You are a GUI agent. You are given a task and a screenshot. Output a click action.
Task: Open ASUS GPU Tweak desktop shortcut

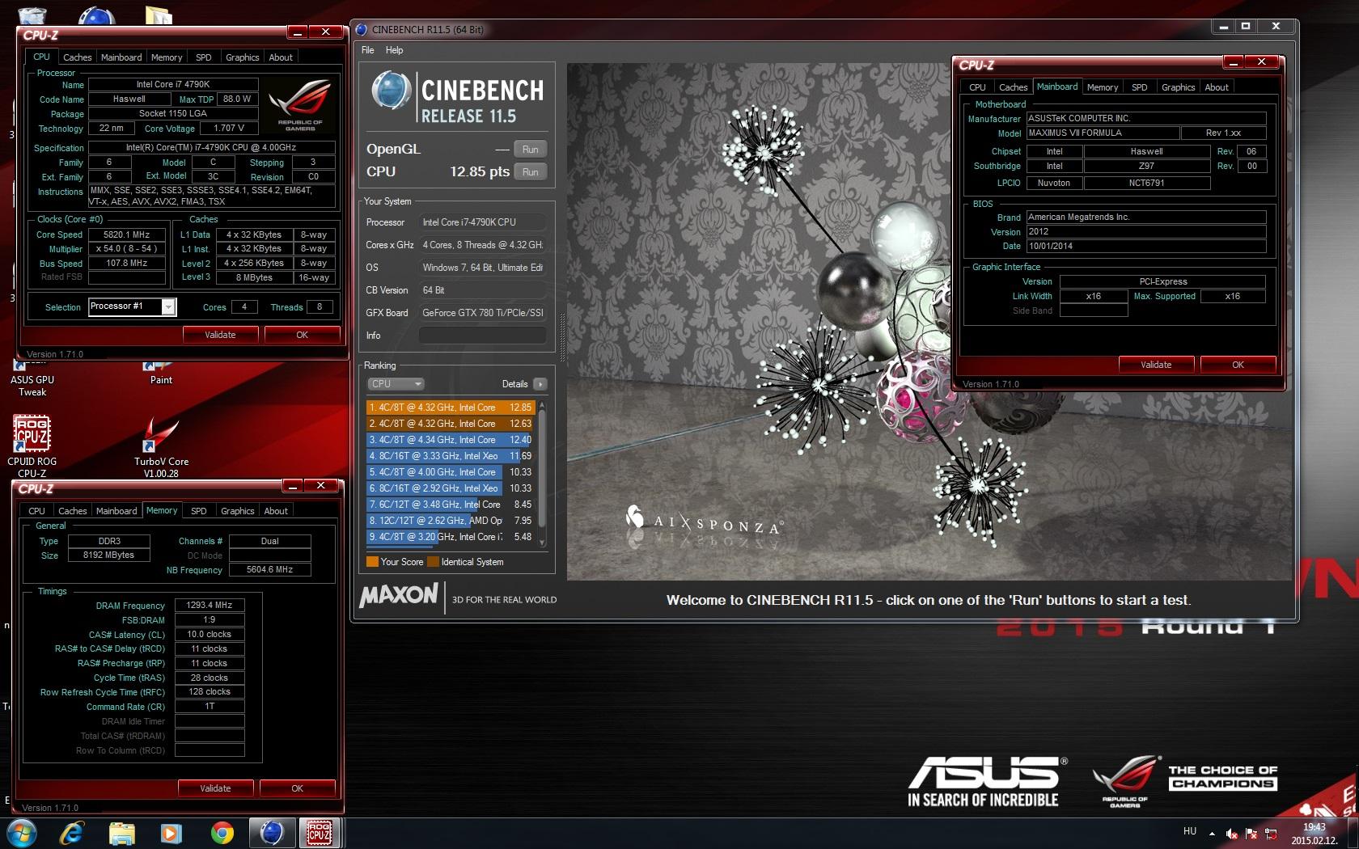click(32, 380)
